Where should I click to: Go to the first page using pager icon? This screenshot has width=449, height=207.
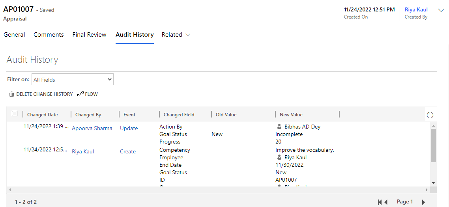coord(380,202)
